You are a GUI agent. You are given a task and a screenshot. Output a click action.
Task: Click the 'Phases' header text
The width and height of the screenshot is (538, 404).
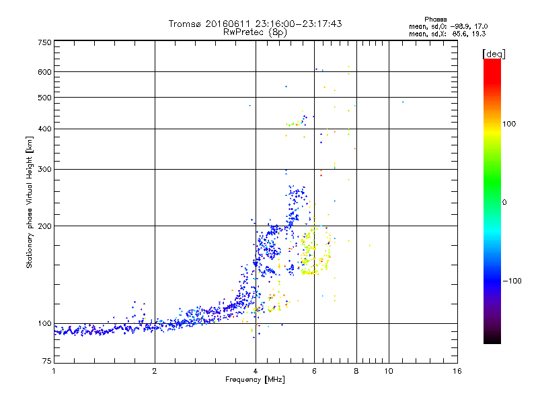tap(435, 20)
